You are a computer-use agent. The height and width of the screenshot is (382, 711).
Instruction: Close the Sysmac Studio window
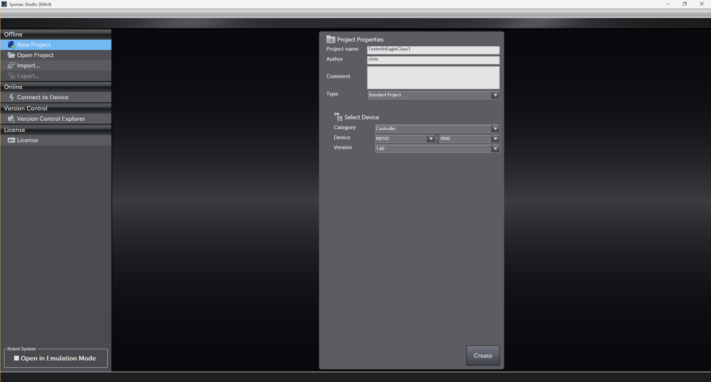pyautogui.click(x=702, y=4)
